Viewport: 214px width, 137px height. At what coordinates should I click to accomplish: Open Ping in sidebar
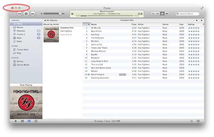[x=26, y=53]
